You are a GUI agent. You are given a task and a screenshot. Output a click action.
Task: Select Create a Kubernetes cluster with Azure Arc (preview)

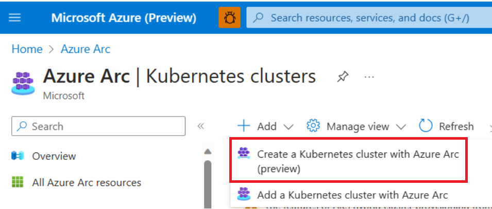358,160
